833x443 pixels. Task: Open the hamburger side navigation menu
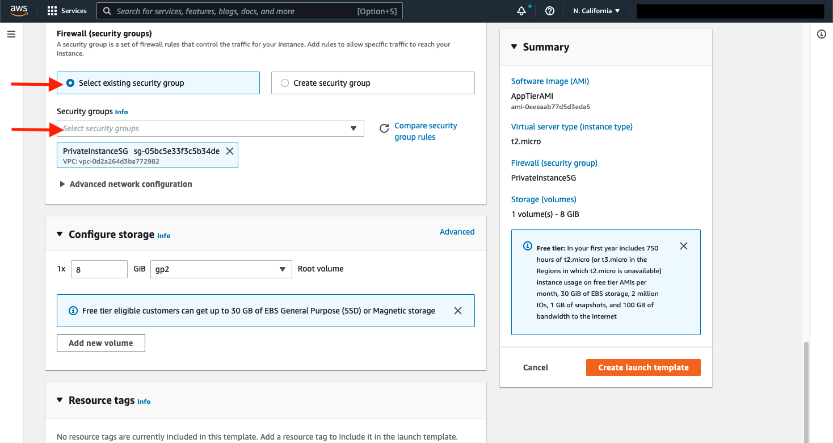11,34
